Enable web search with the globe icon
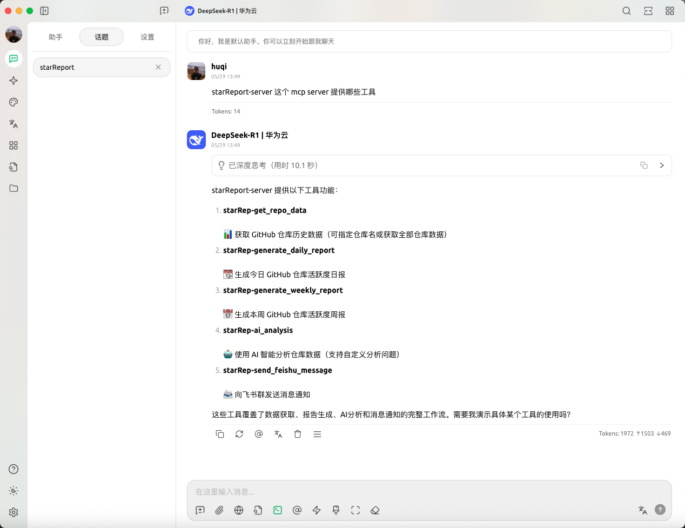Viewport: 685px width, 528px height. point(239,510)
